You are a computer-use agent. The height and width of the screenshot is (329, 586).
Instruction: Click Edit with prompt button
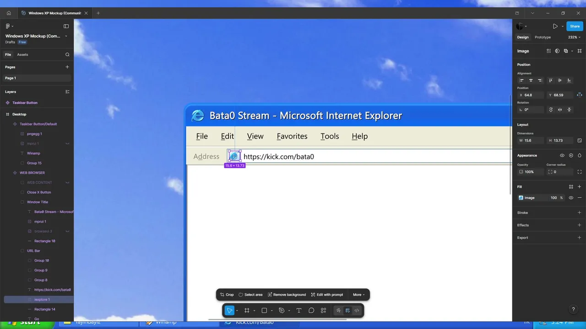coord(327,295)
